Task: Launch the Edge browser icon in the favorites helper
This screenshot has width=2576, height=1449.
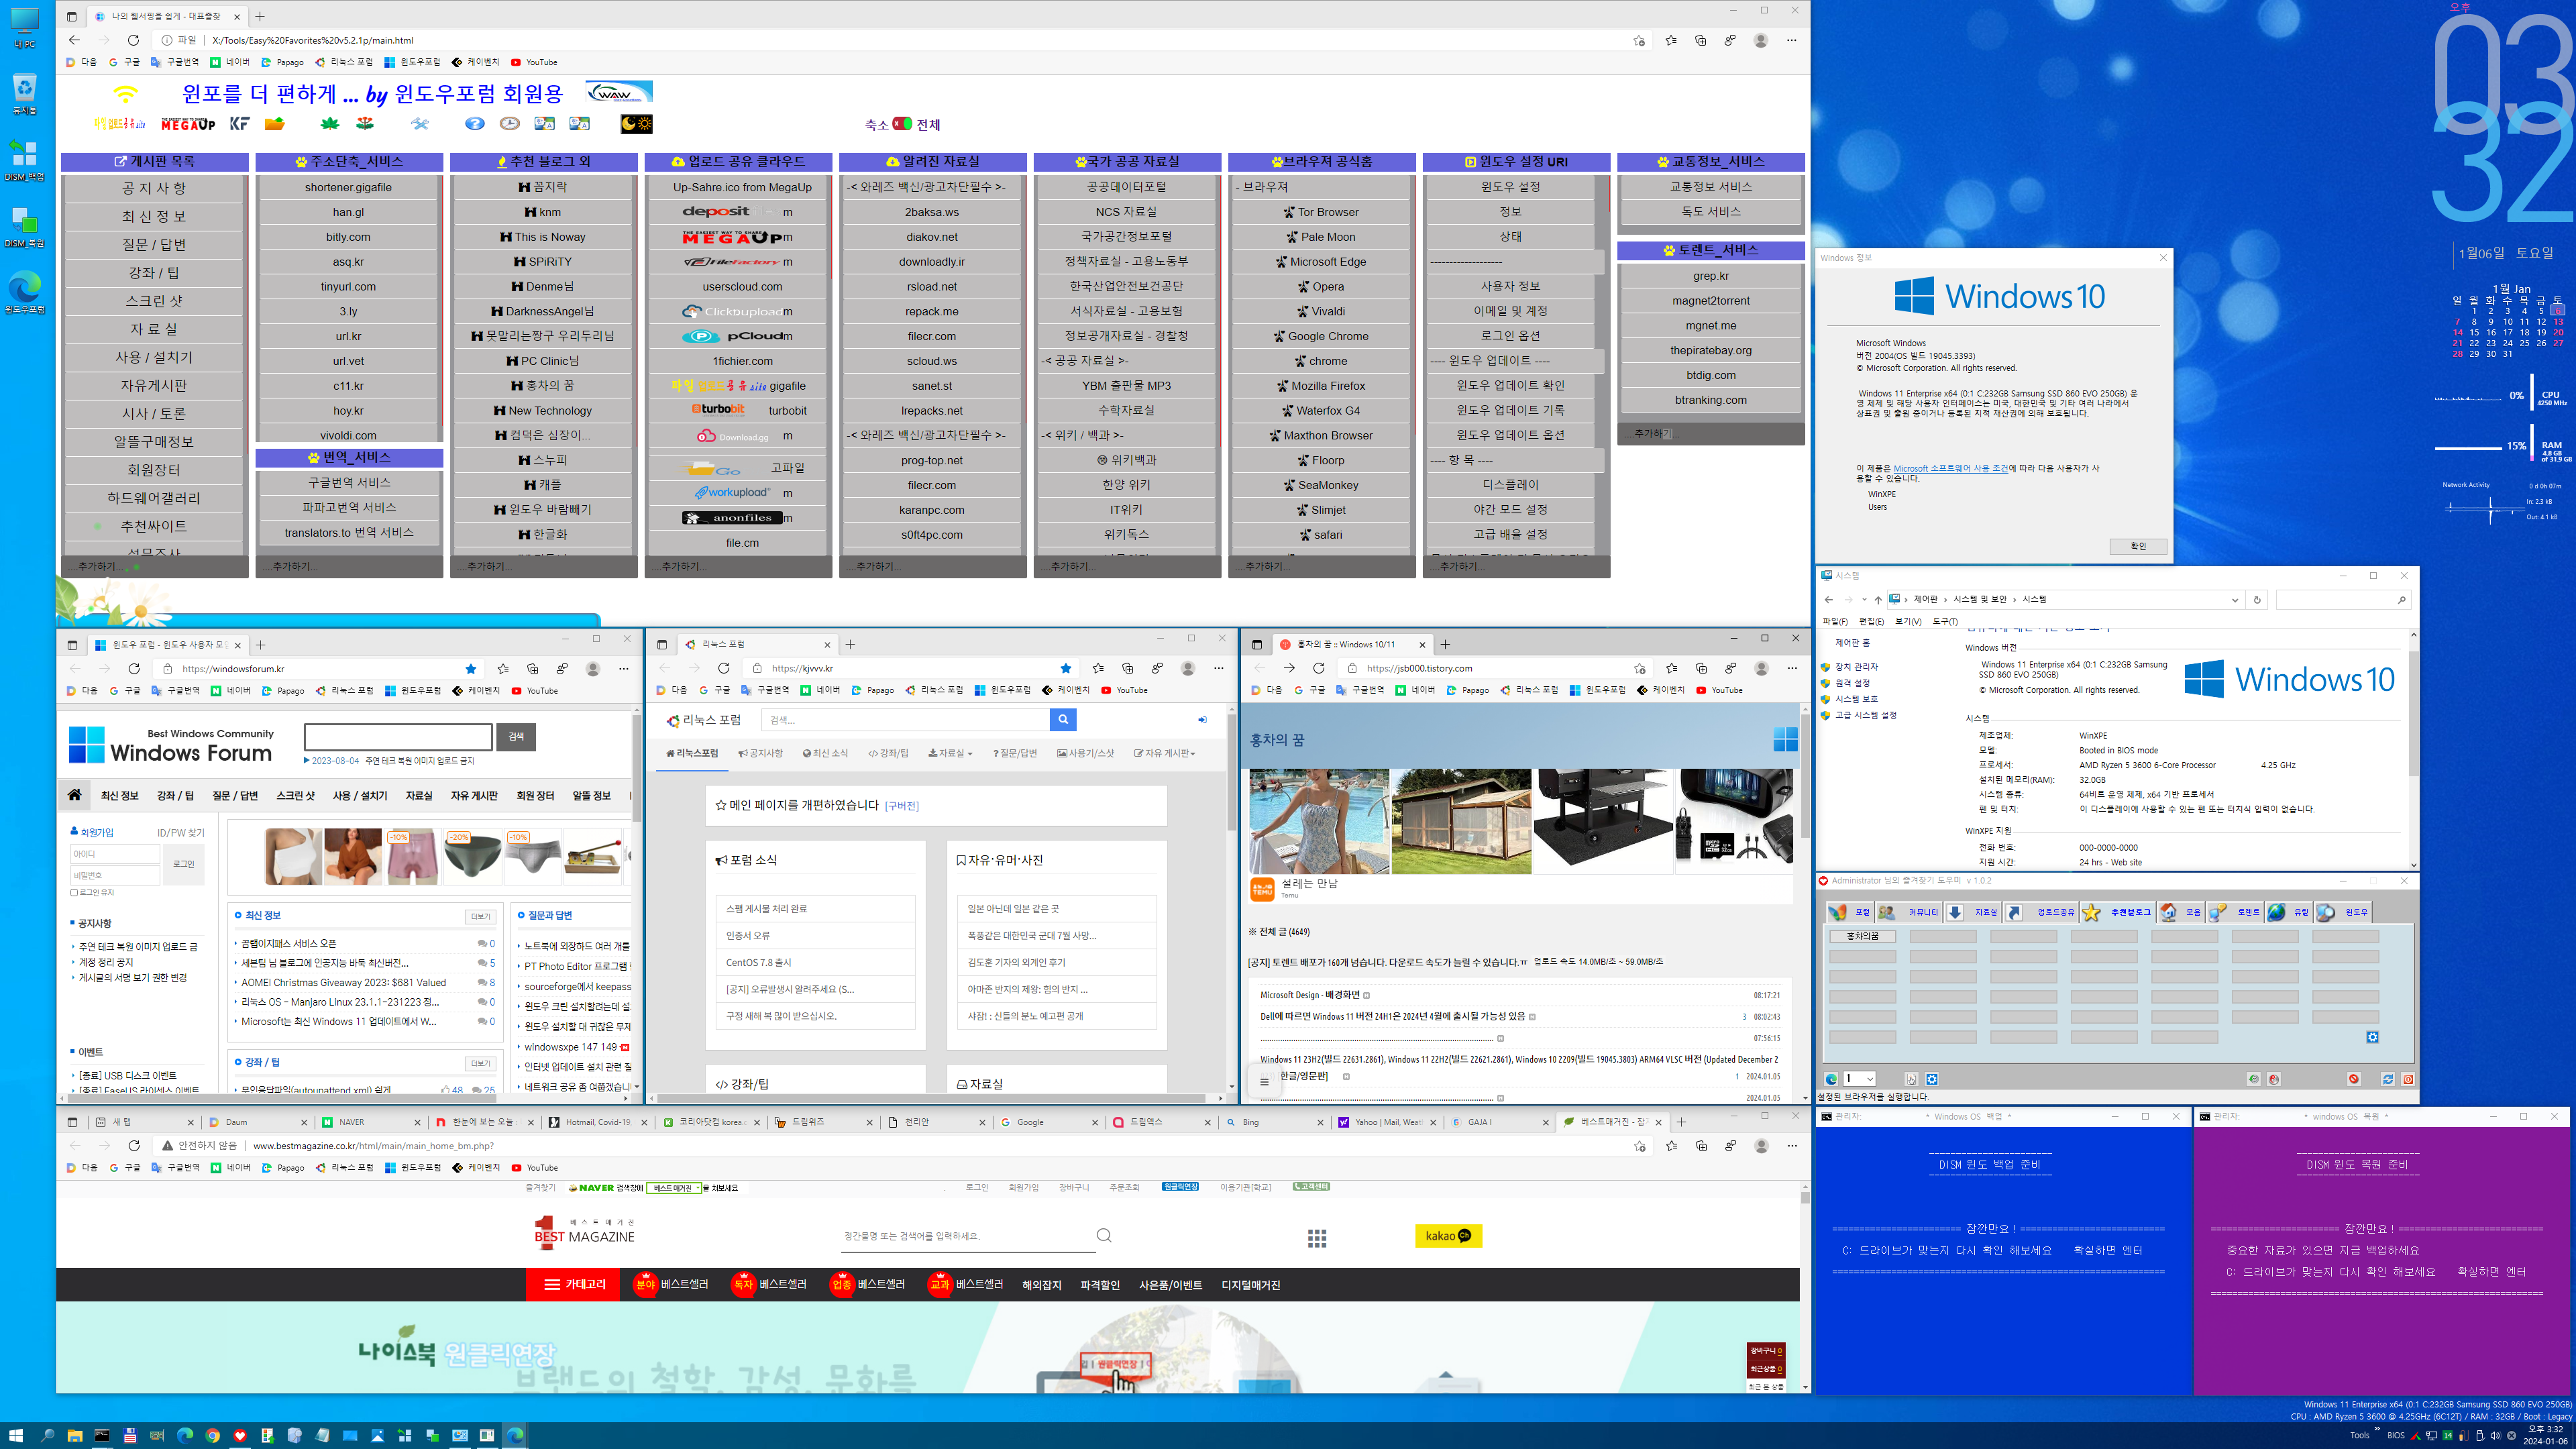Action: [1831, 1079]
